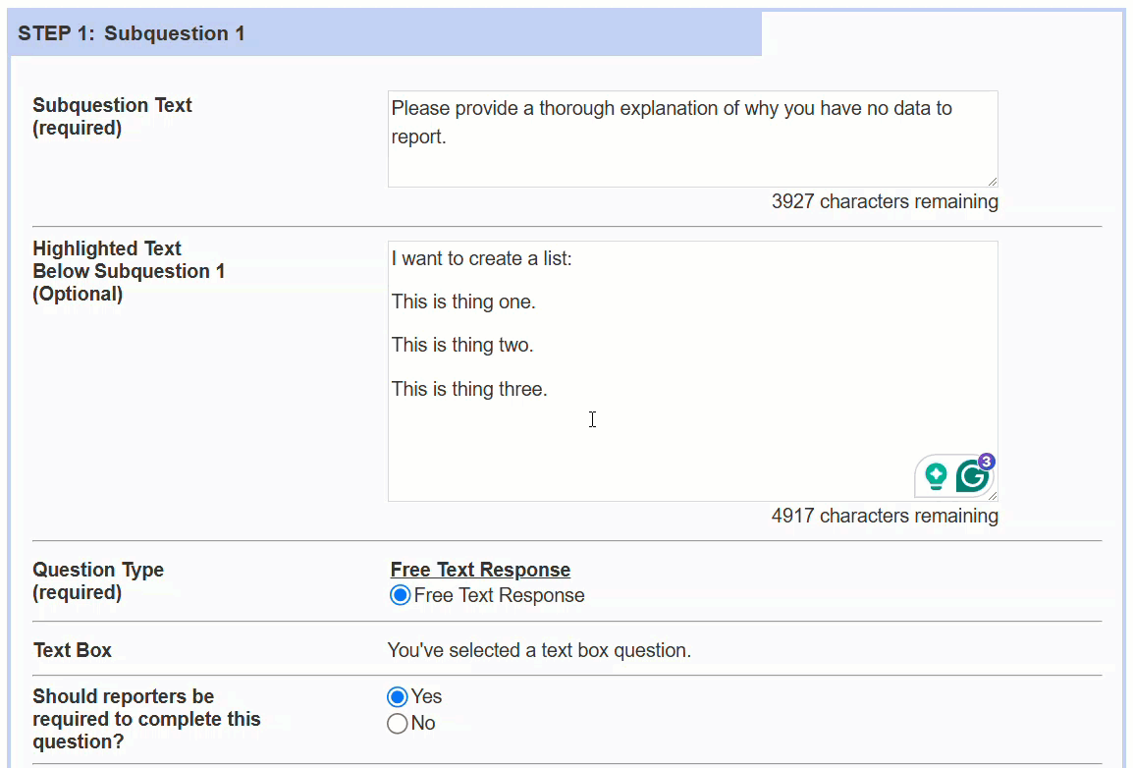Click the 'I want to create a list:' line
The width and height of the screenshot is (1133, 768).
pyautogui.click(x=481, y=259)
